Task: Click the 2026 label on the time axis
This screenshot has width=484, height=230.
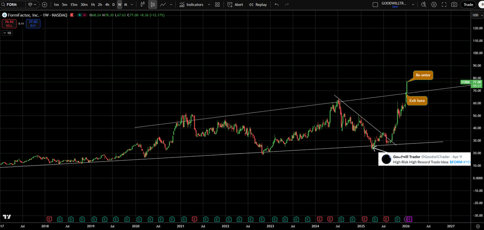Action: coord(406,226)
